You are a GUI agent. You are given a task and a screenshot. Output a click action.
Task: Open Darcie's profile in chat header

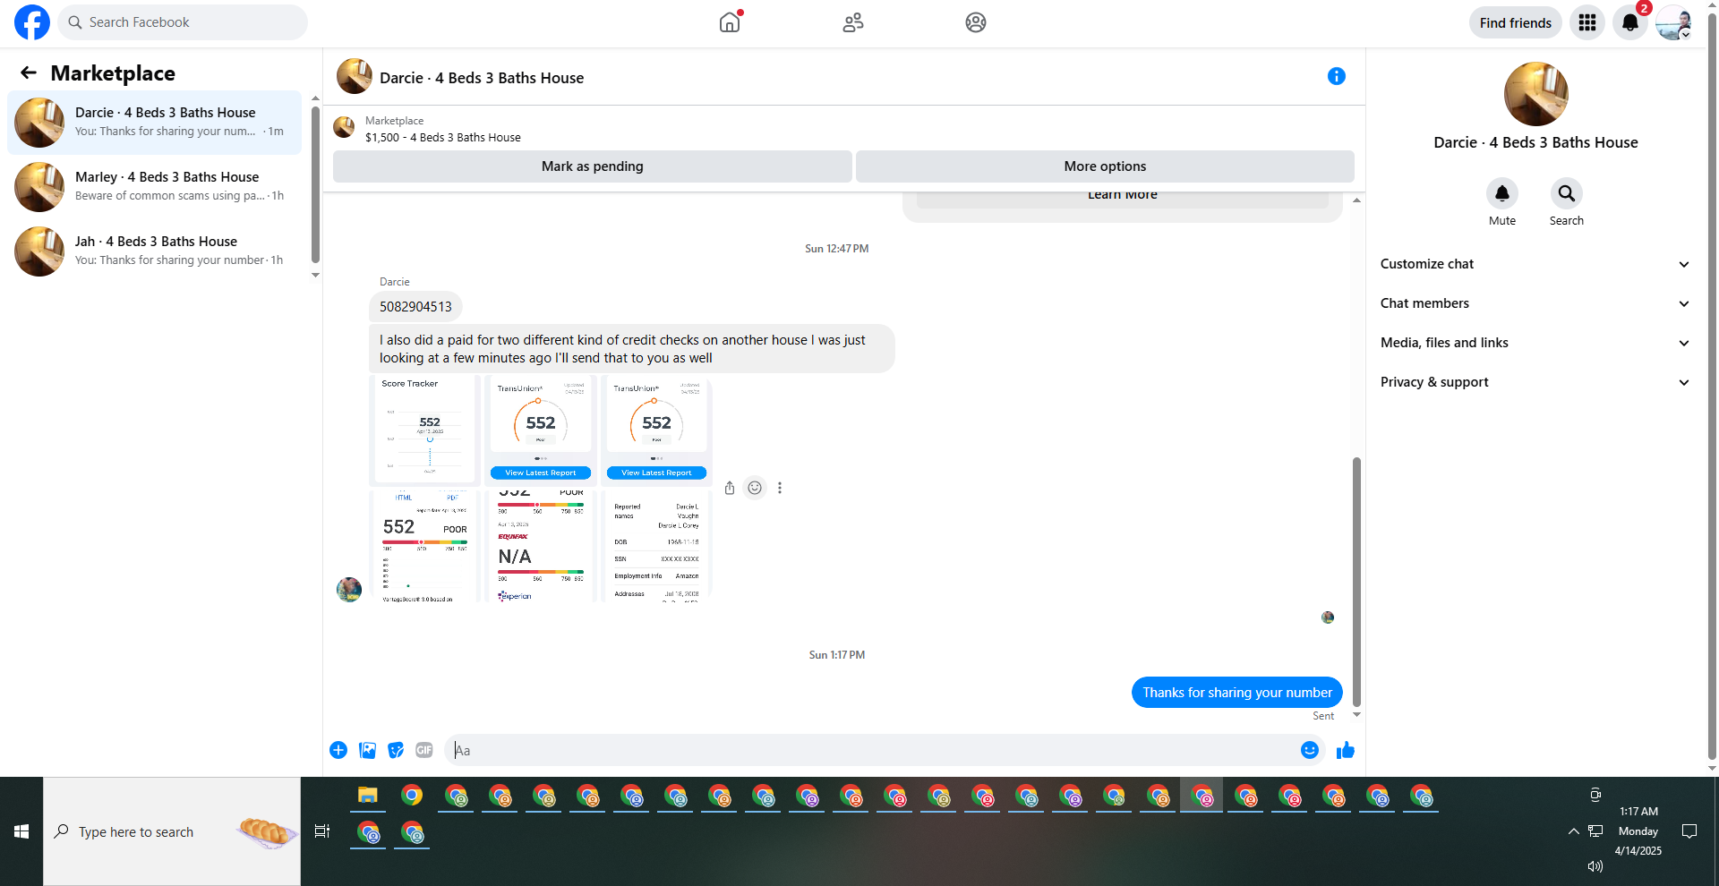(x=355, y=77)
